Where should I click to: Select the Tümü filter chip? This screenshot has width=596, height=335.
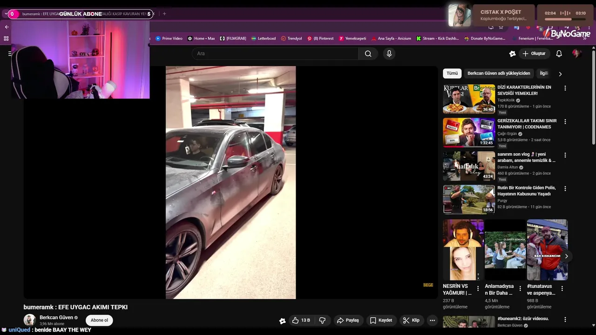[452, 74]
